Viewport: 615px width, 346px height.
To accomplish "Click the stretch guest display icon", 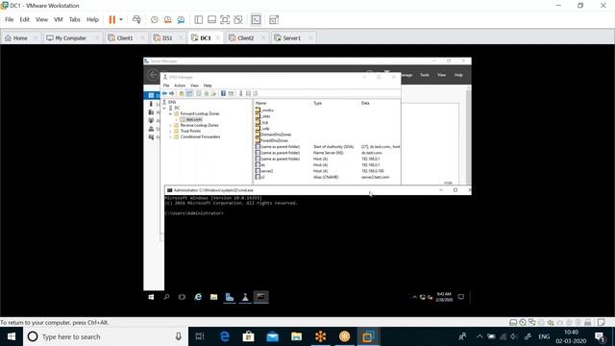I will click(274, 19).
